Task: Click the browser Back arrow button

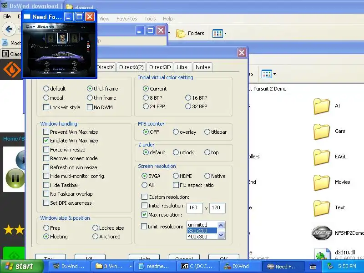Action: pos(9,29)
